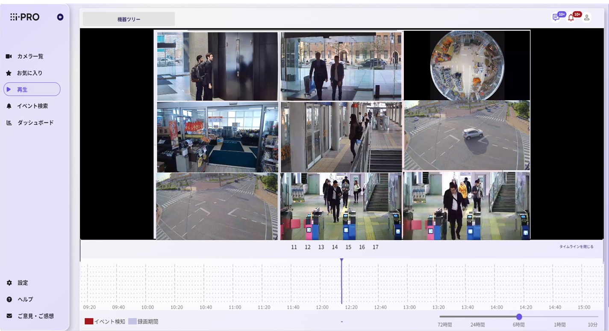Open 設定 settings
The width and height of the screenshot is (609, 331).
click(x=23, y=283)
